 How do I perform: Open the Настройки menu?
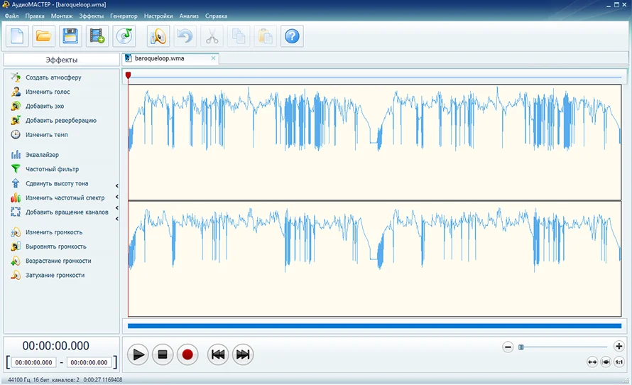point(158,16)
